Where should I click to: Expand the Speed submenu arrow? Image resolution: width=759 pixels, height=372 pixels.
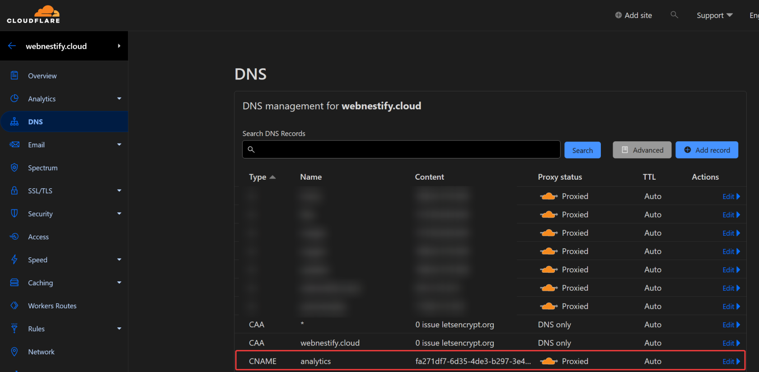click(119, 260)
